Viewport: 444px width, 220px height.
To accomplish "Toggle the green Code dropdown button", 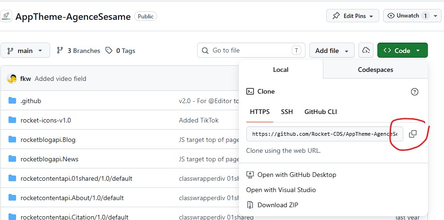I will 402,51.
